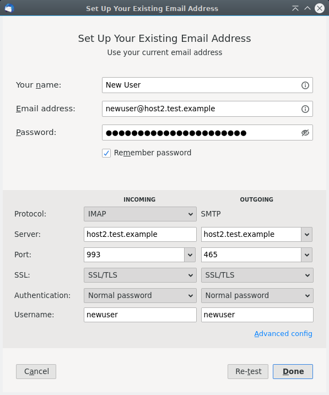329x395 pixels.
Task: Click the info icon beside Email address
Action: 305,109
